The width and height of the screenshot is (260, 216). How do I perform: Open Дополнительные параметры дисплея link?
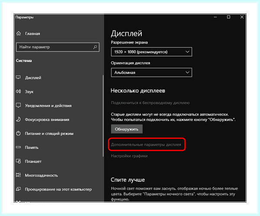[x=146, y=145]
